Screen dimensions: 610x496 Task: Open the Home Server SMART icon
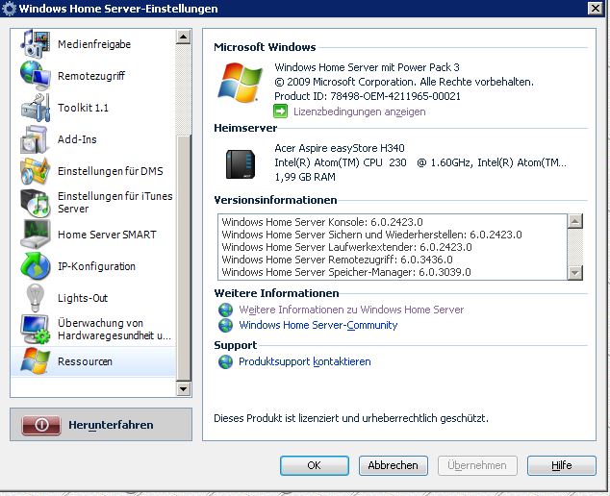35,235
